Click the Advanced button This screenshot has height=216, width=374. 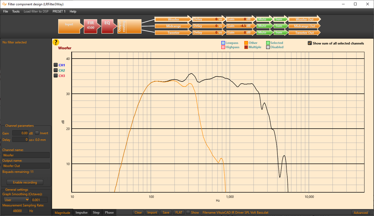pos(361,213)
